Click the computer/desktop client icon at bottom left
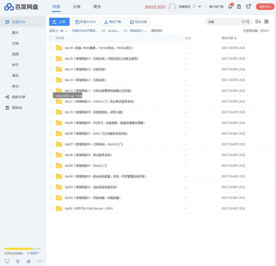The height and width of the screenshot is (266, 276). 7,261
